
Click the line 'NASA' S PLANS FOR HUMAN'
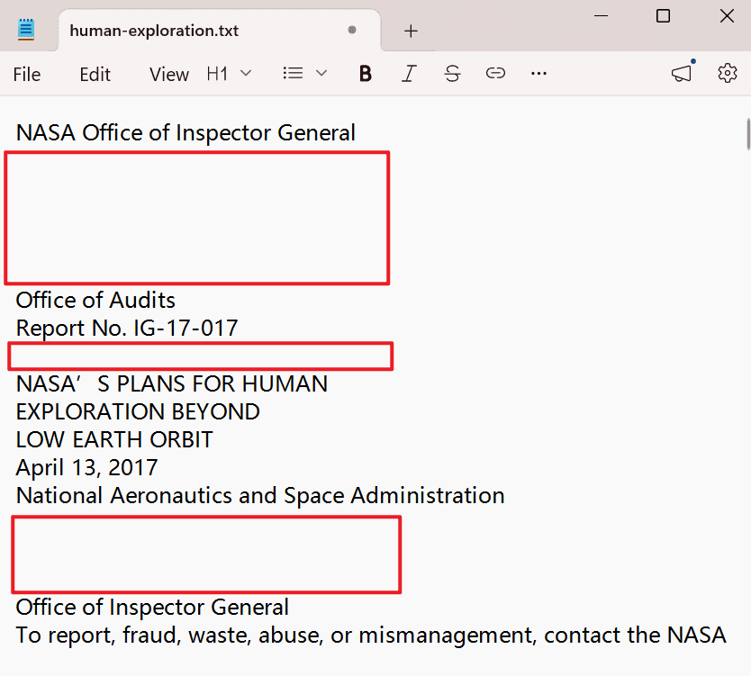pyautogui.click(x=171, y=384)
